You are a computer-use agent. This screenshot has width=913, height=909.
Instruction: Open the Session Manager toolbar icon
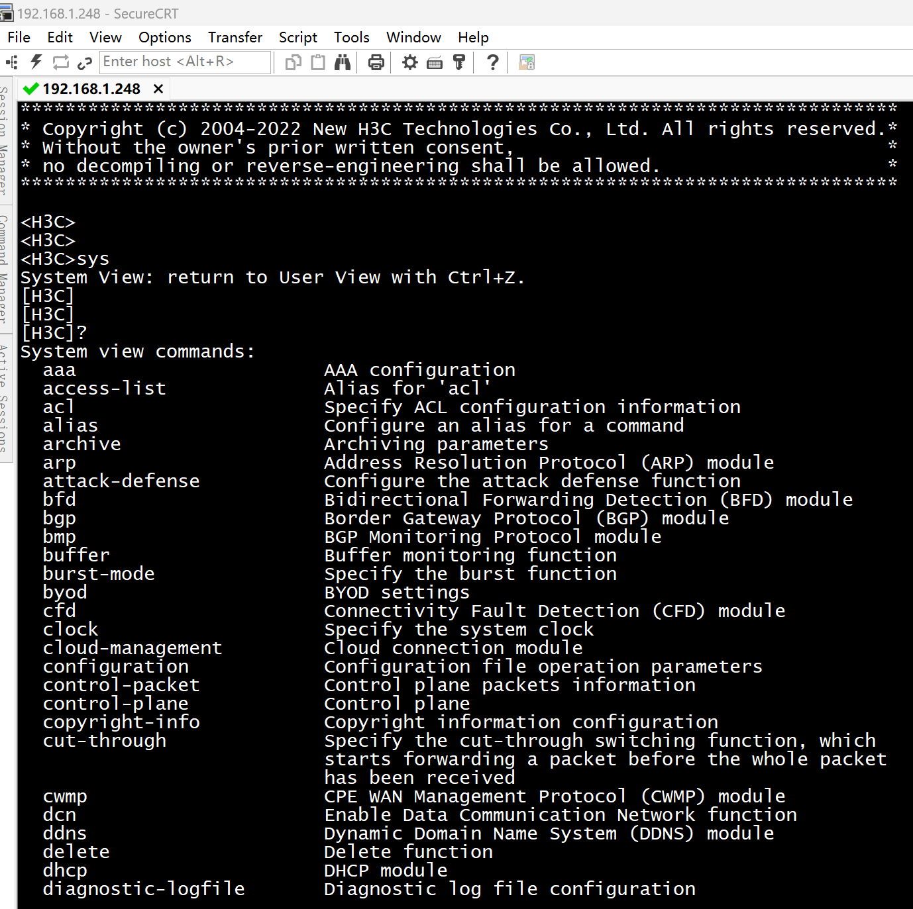click(12, 62)
